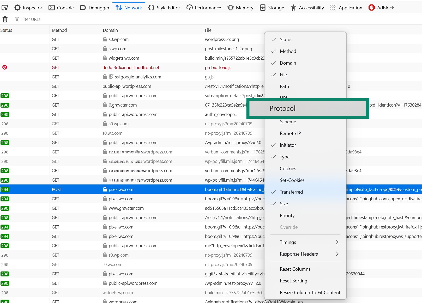Disable the Transferred column
The width and height of the screenshot is (422, 303).
(x=291, y=192)
